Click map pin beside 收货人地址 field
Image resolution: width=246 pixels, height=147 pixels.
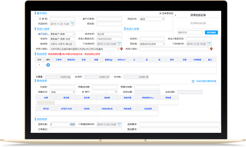pos(211,49)
